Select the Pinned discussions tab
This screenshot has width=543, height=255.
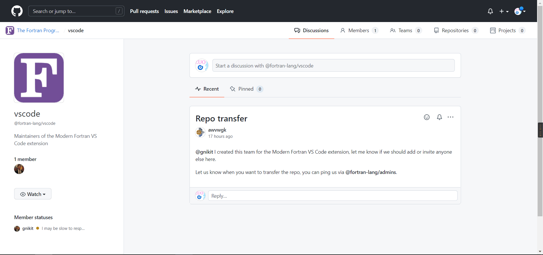tap(247, 89)
